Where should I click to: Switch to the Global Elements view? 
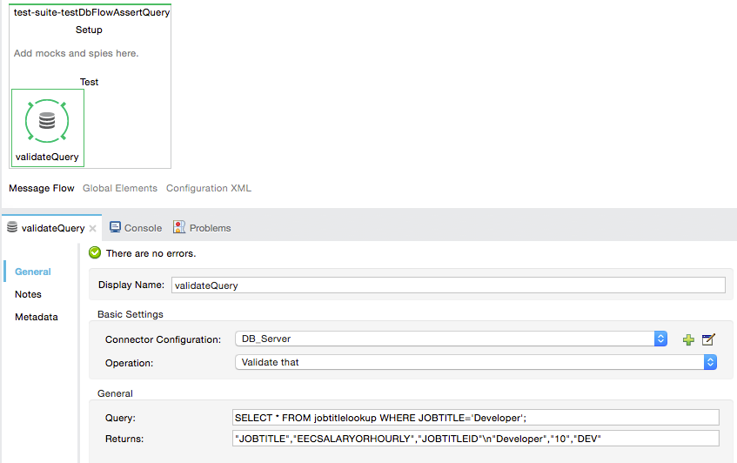pos(120,188)
